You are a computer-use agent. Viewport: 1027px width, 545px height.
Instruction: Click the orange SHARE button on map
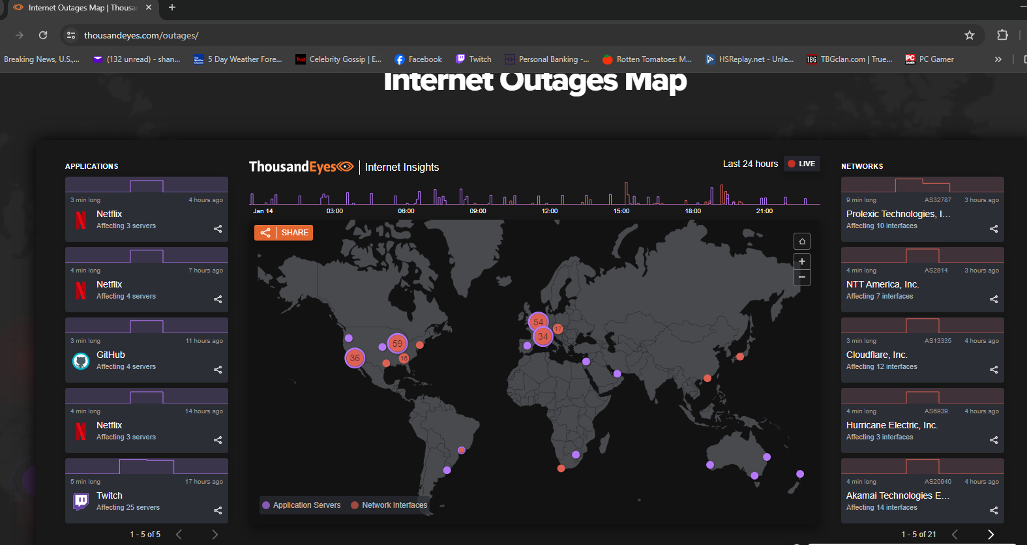(x=284, y=233)
